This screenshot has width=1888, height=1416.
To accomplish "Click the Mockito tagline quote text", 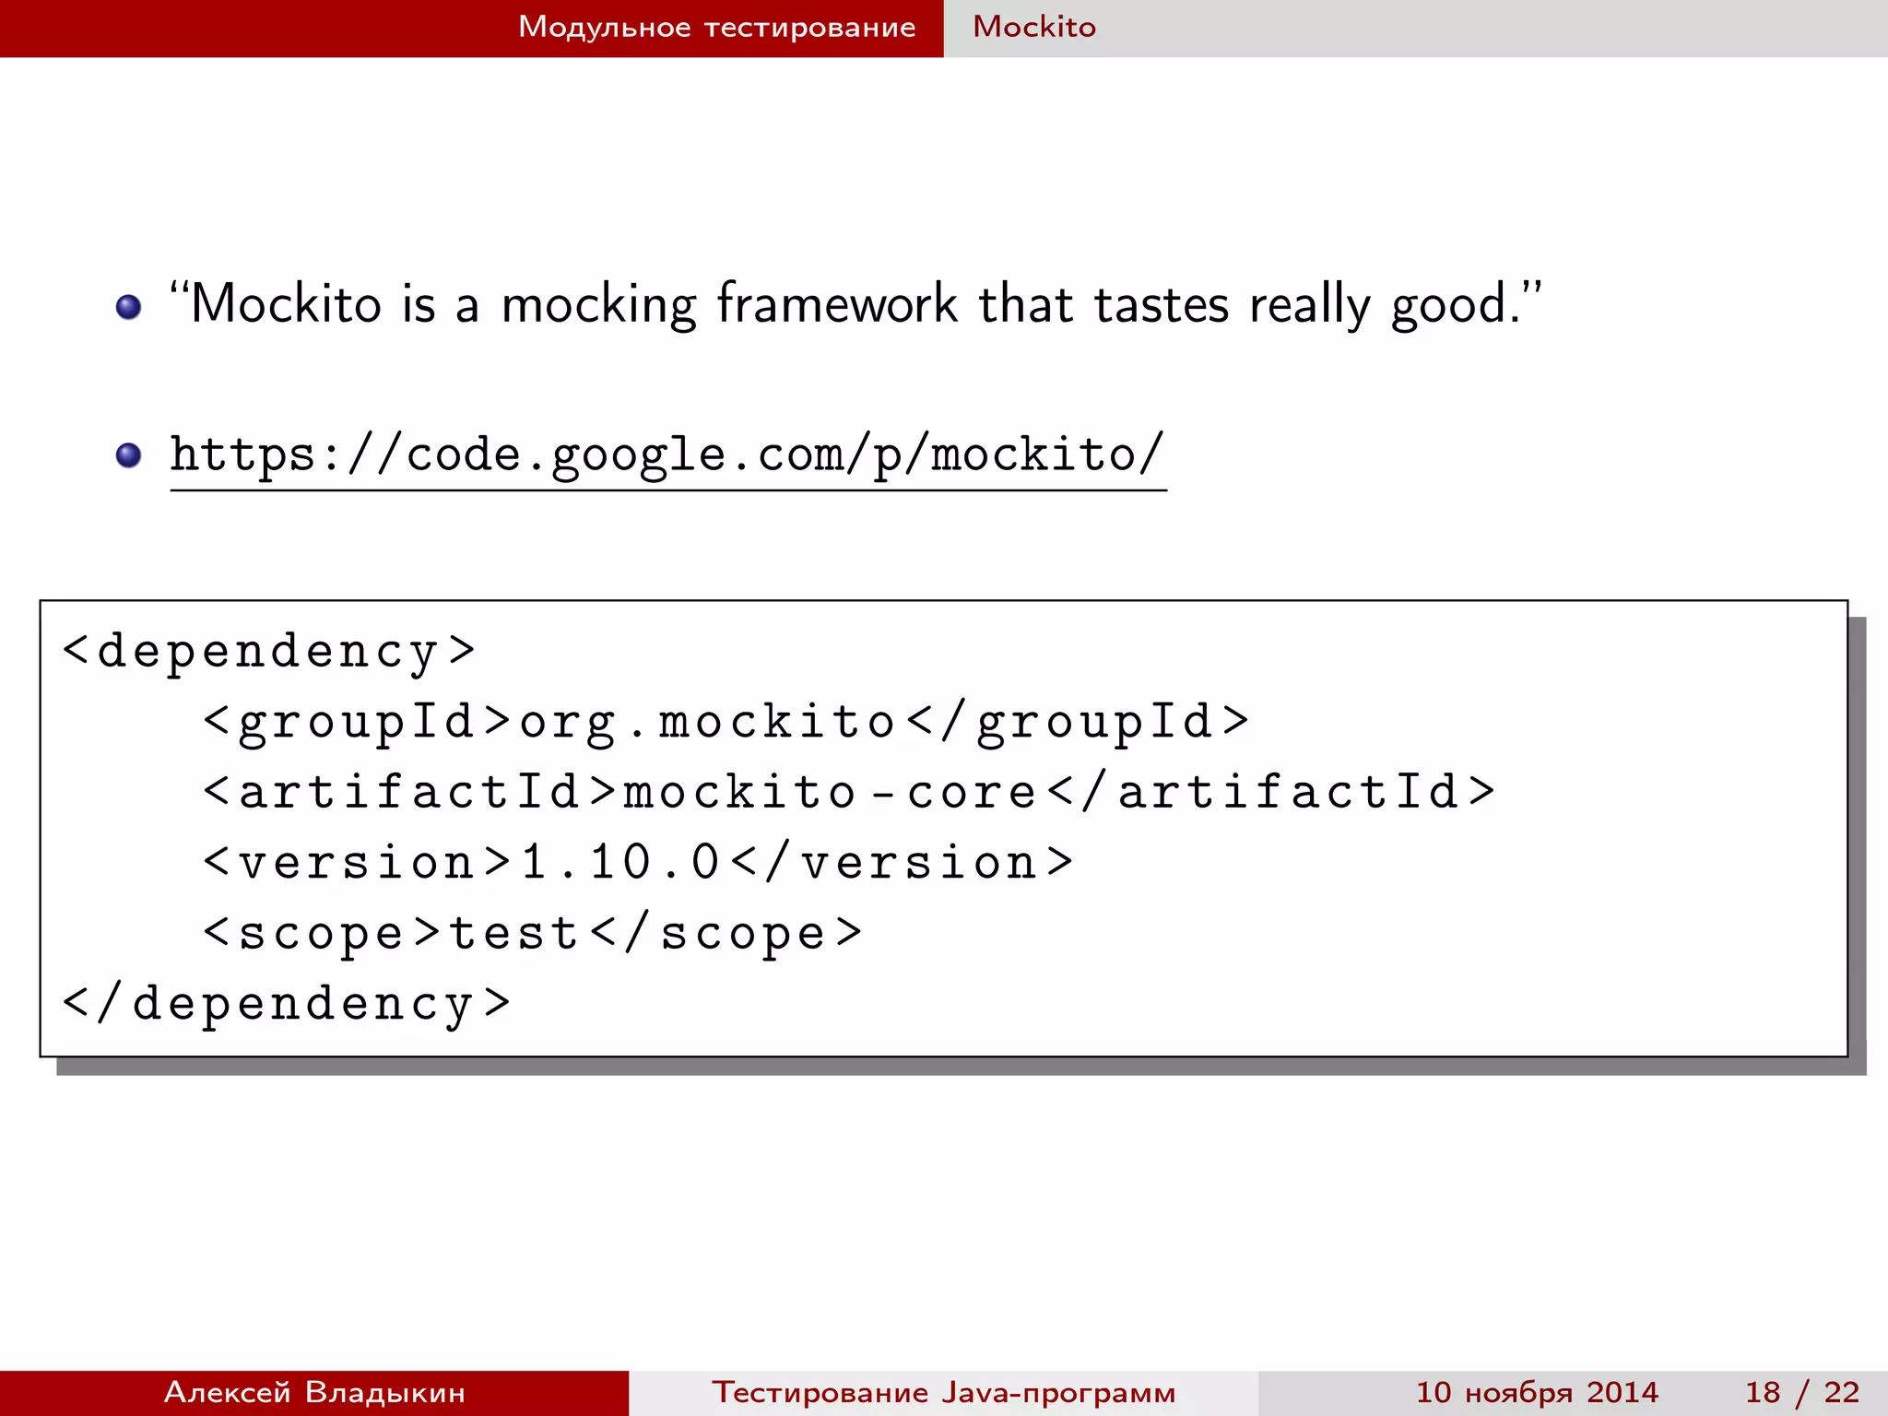I will tap(855, 303).
